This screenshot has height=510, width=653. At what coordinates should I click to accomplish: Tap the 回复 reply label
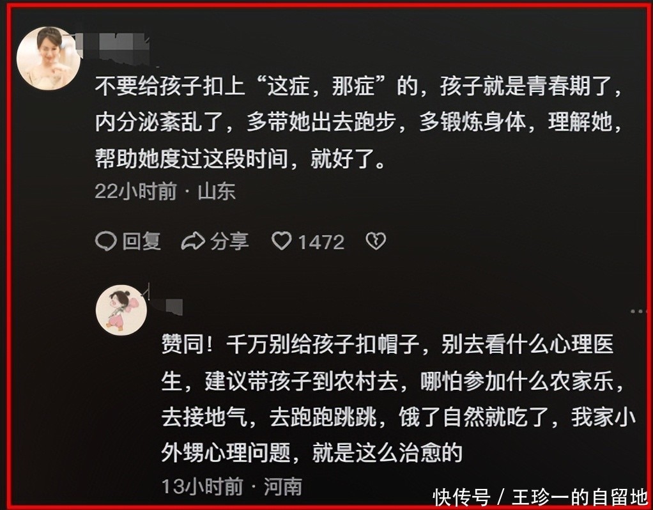142,241
